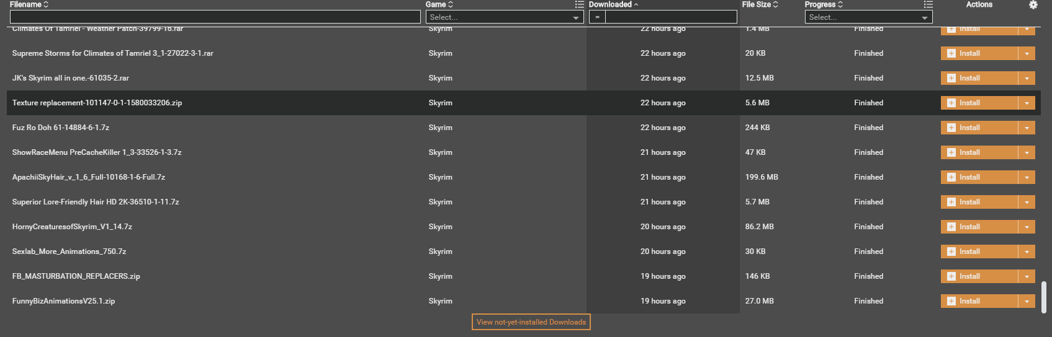
Task: Install JK's Skyrim all in one
Action: 979,78
